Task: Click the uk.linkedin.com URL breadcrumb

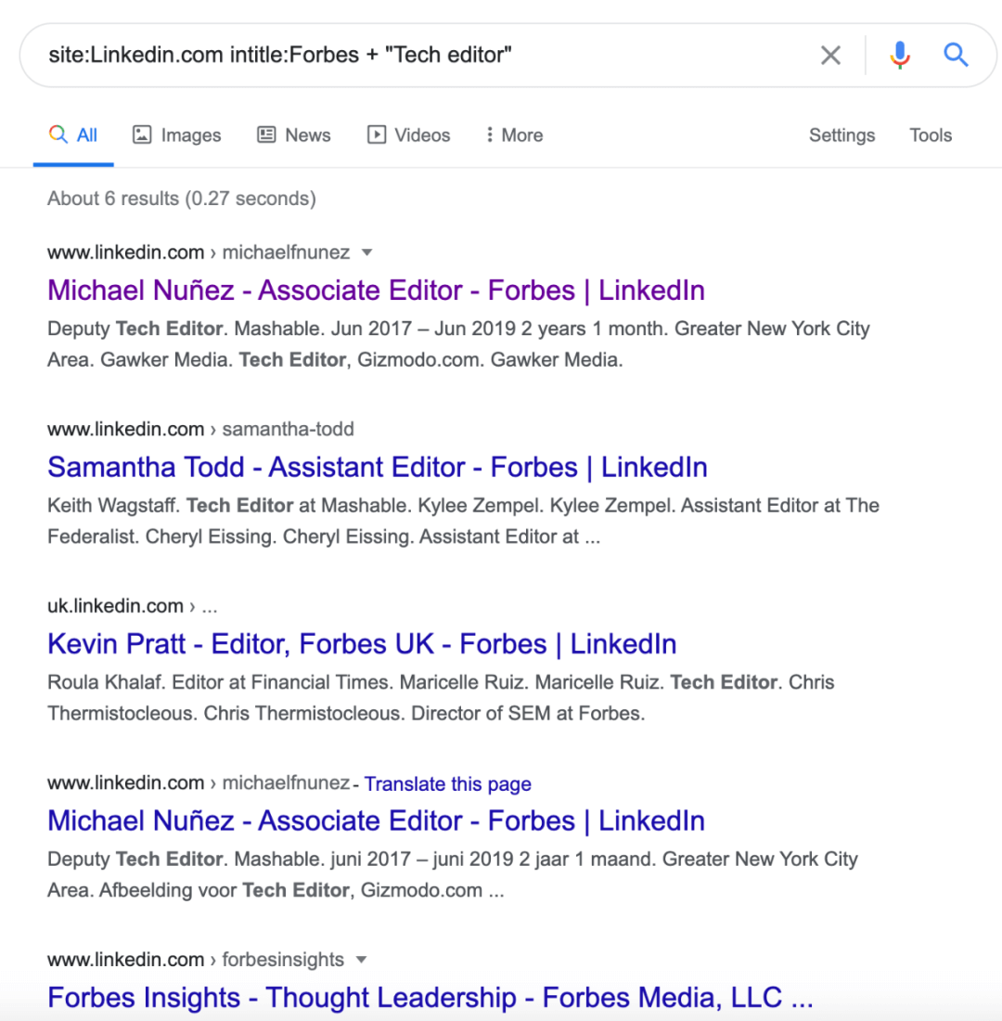Action: (x=132, y=606)
